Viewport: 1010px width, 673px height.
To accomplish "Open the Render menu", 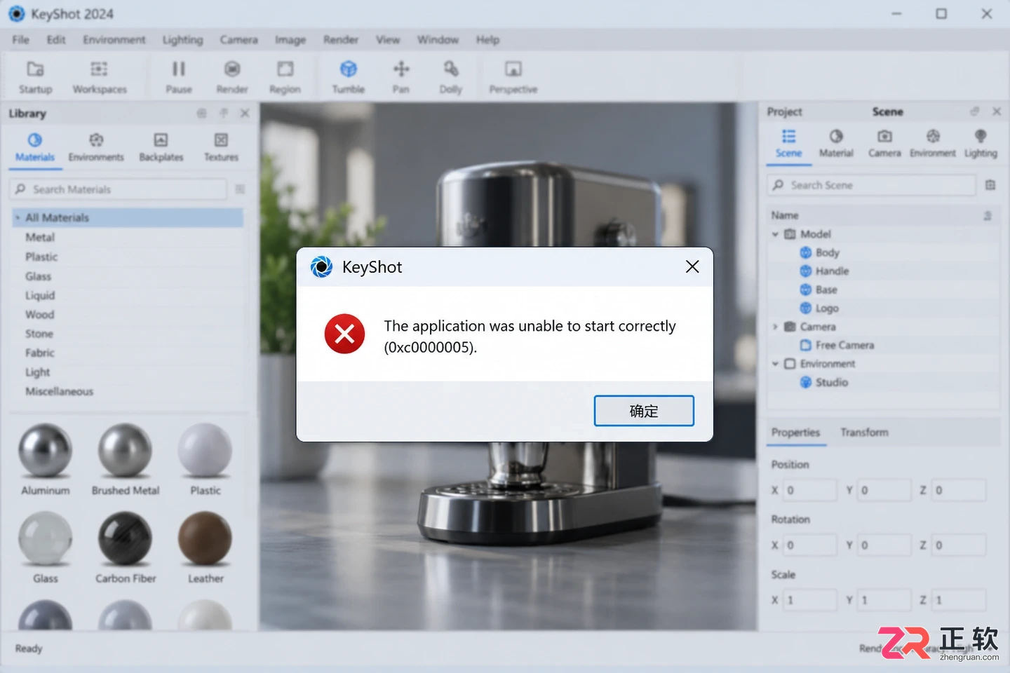I will coord(341,40).
